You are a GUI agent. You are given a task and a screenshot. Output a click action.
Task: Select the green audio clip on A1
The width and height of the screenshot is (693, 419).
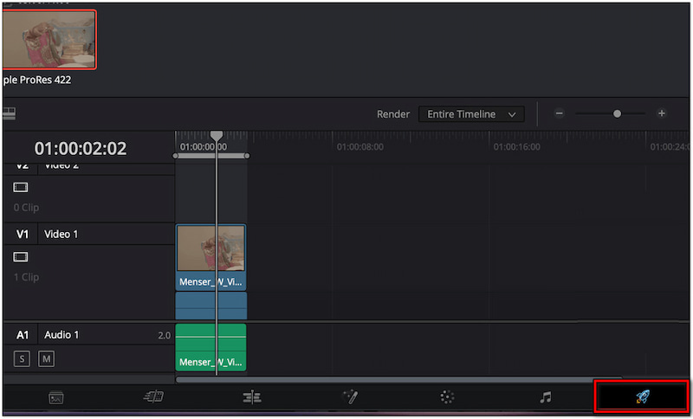[211, 346]
